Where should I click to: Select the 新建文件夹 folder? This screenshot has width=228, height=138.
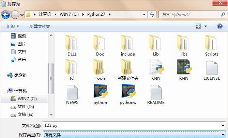click(128, 70)
